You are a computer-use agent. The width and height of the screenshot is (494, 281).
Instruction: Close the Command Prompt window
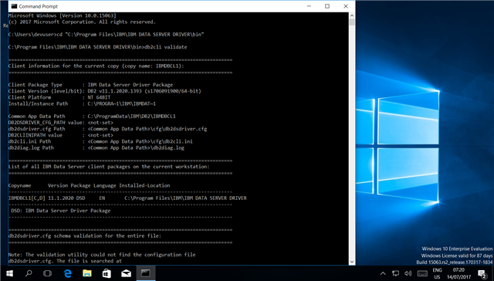point(346,6)
